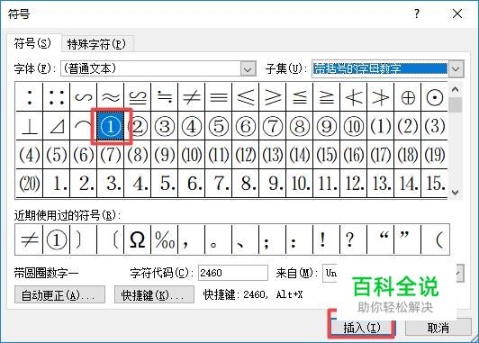Viewport: 479px width, 343px height.
Task: Click the symbol grid scroll up arrow
Action: click(456, 89)
